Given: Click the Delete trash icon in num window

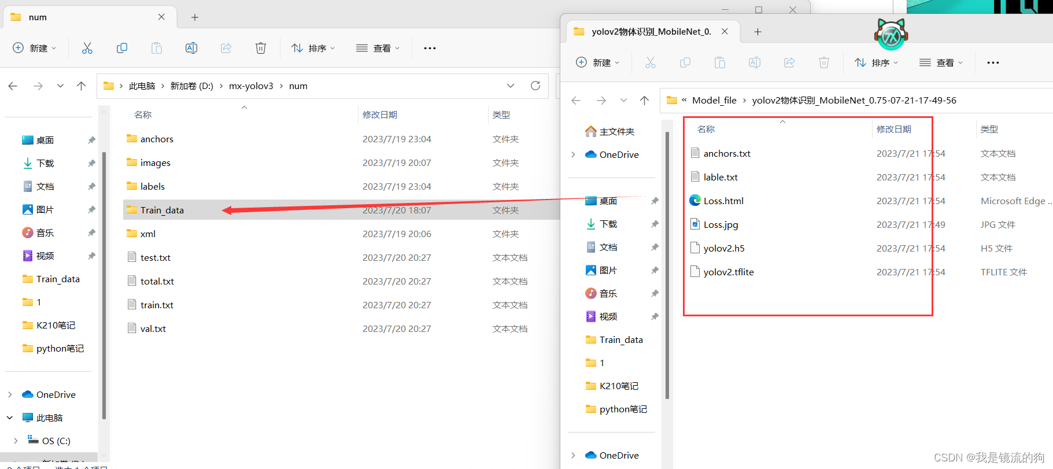Looking at the screenshot, I should pos(261,48).
